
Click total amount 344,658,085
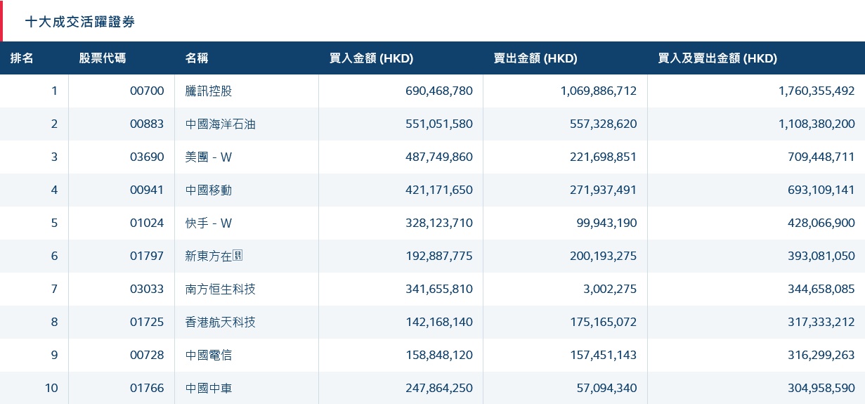[821, 289]
